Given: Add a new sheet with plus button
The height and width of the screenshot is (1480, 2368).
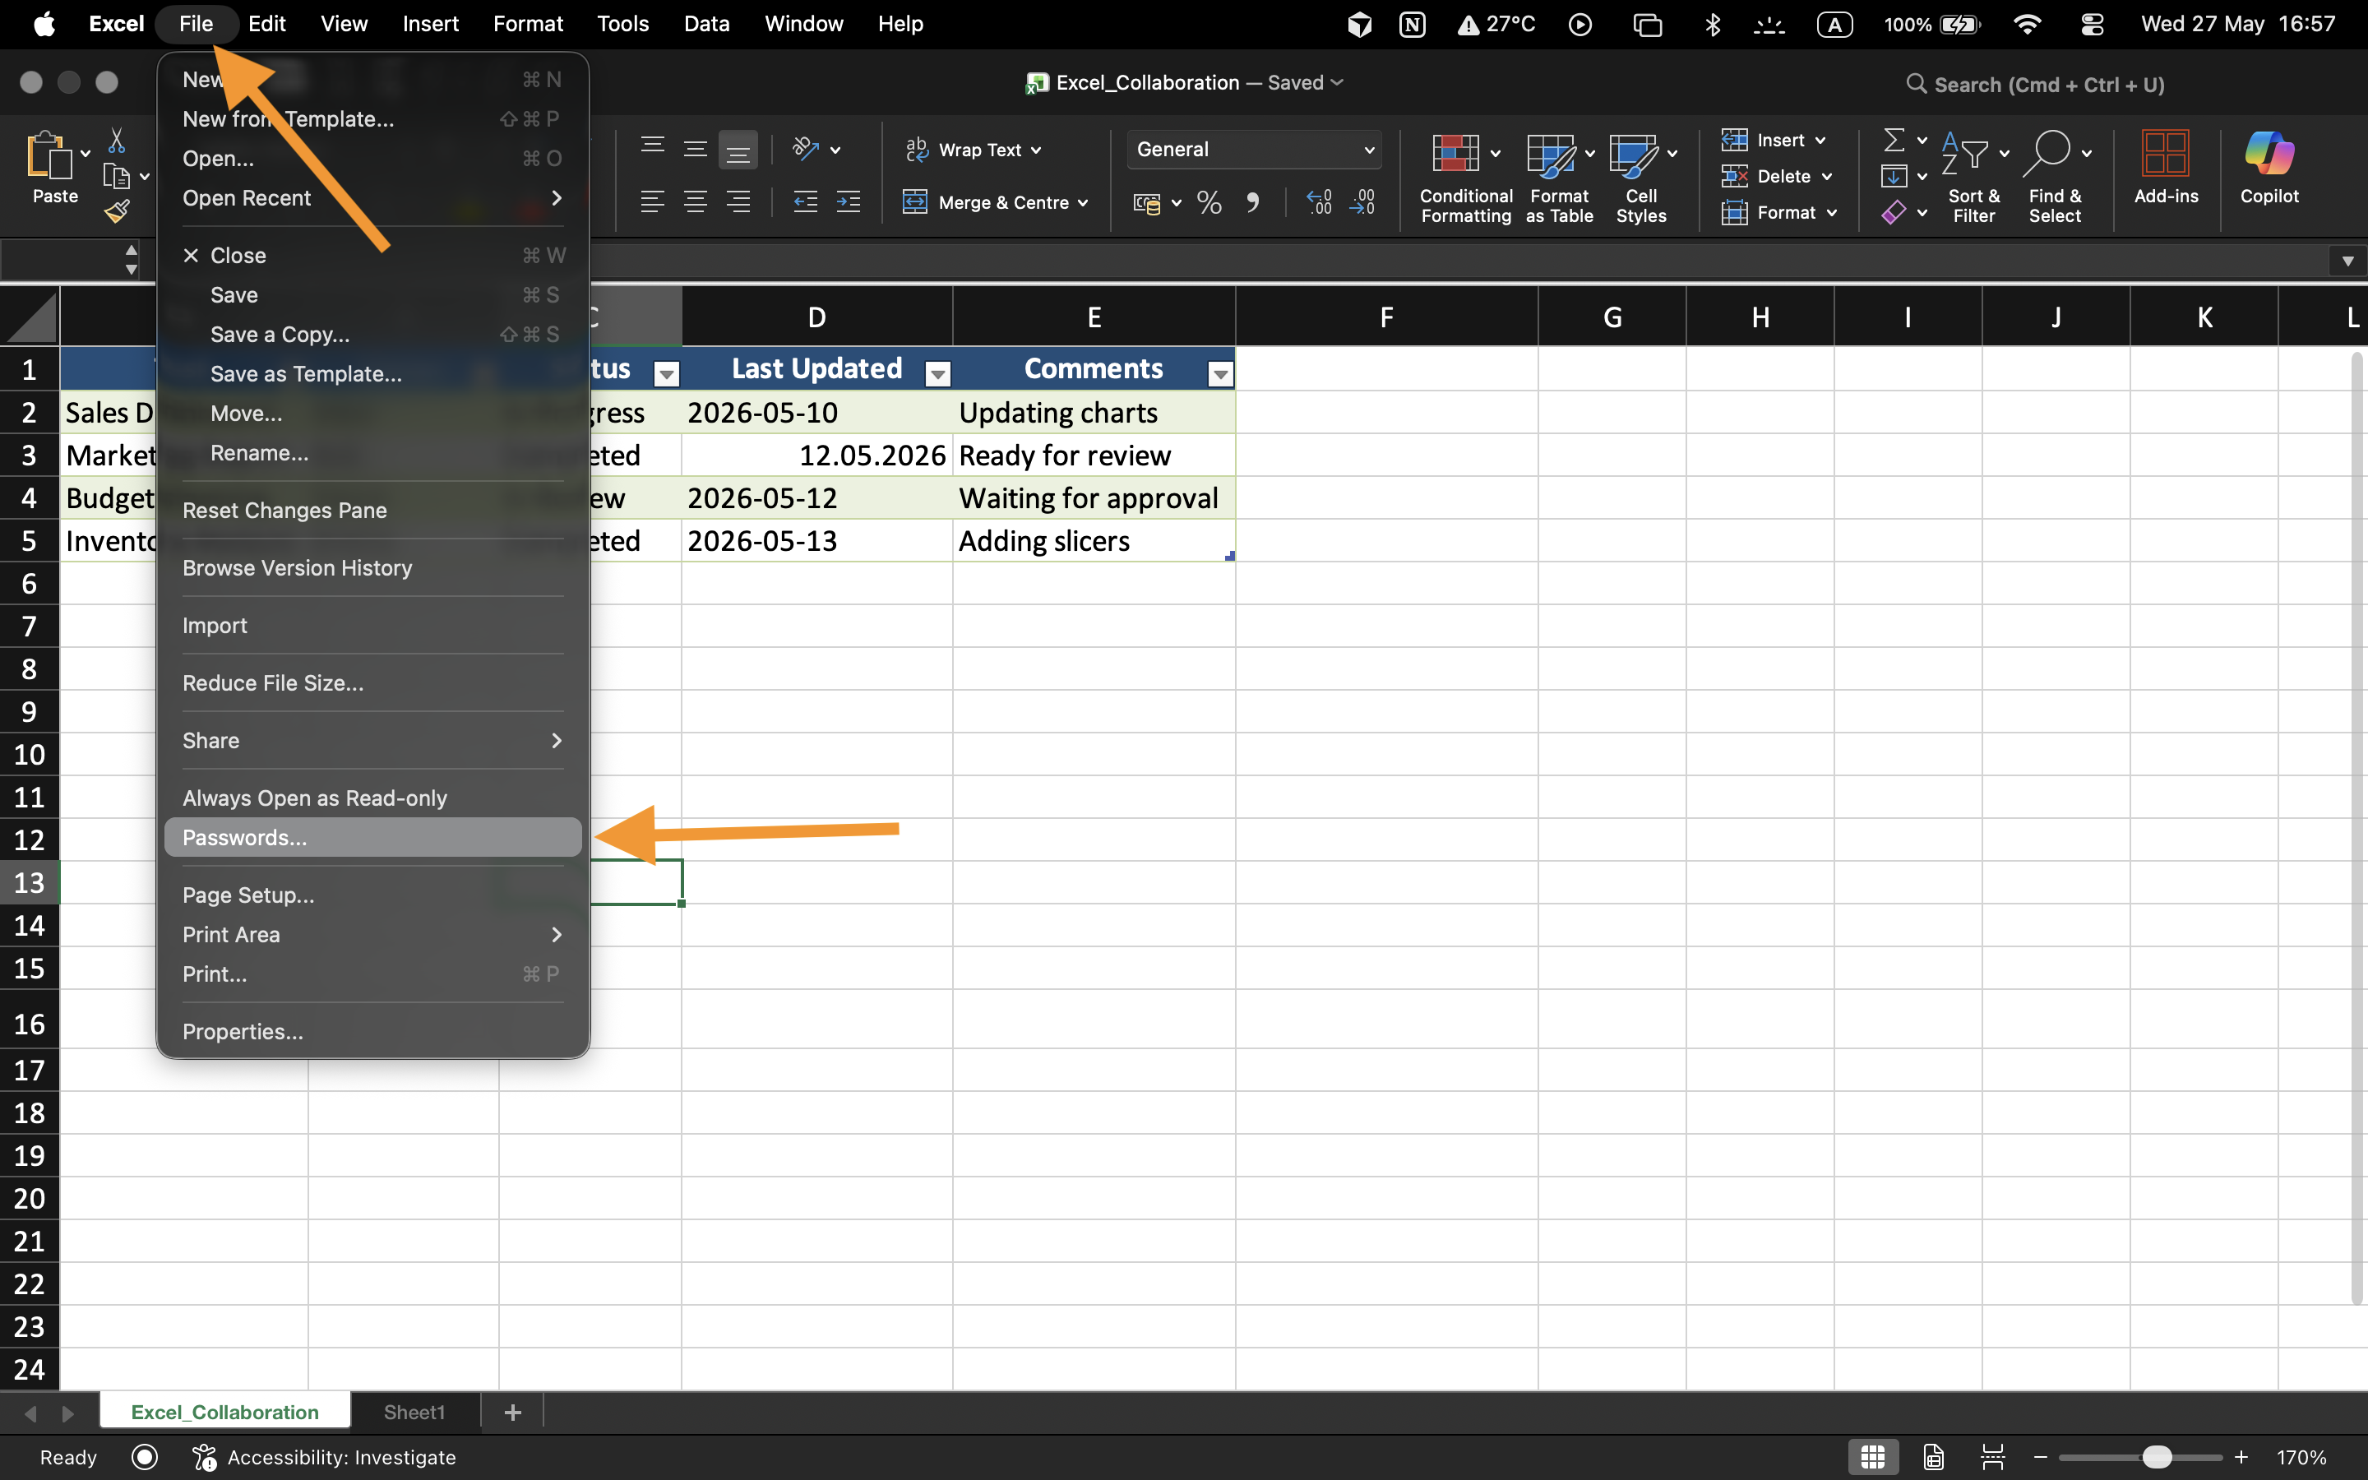Looking at the screenshot, I should pyautogui.click(x=513, y=1412).
